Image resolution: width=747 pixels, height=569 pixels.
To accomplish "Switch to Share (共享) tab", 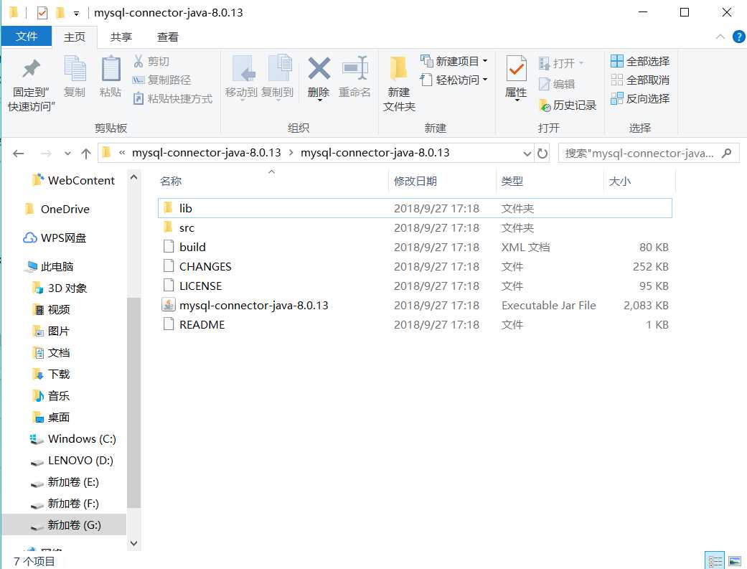I will 121,37.
